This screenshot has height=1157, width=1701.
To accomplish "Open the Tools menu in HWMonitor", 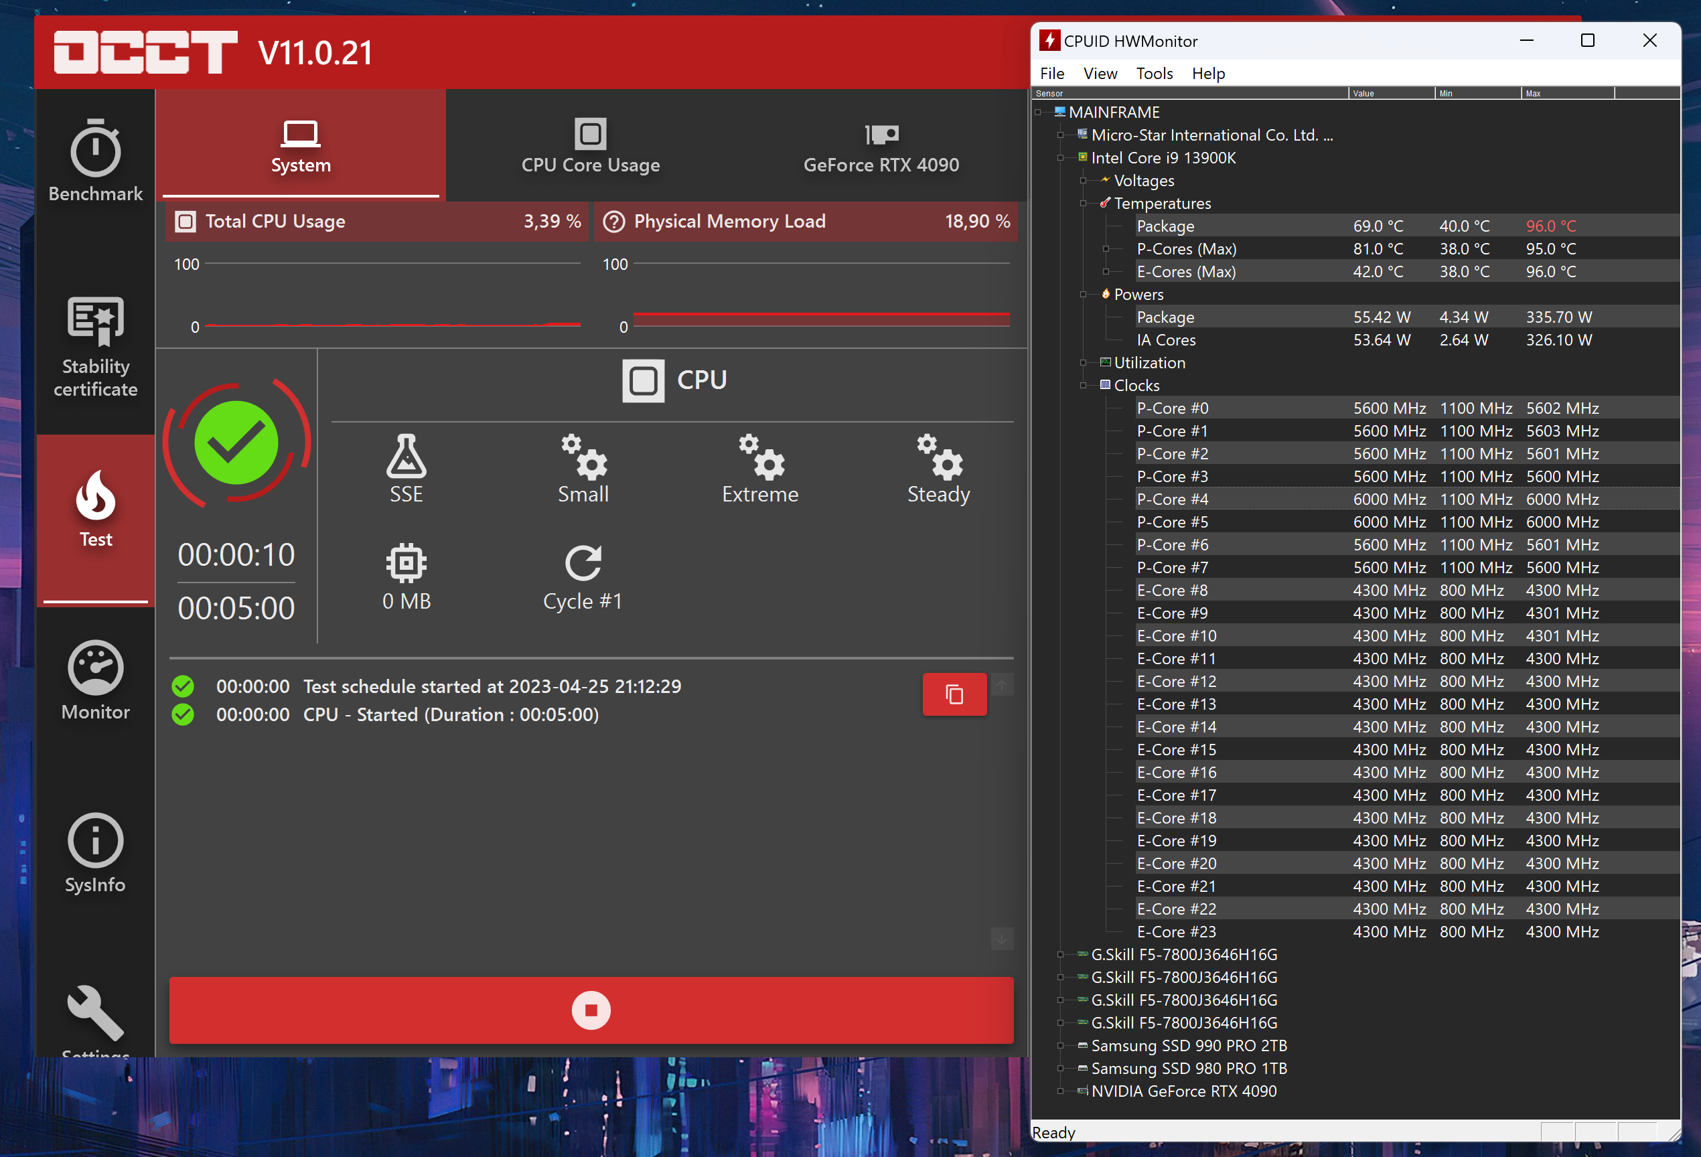I will coord(1153,73).
